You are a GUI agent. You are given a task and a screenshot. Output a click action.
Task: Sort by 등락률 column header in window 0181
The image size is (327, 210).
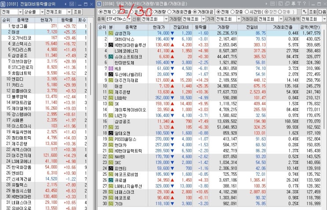67,20
